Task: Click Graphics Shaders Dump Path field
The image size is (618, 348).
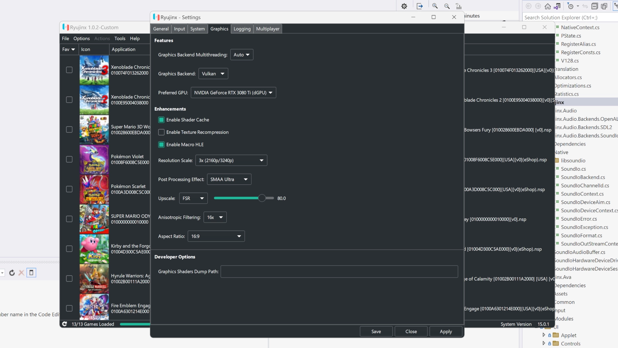Action: [x=339, y=271]
